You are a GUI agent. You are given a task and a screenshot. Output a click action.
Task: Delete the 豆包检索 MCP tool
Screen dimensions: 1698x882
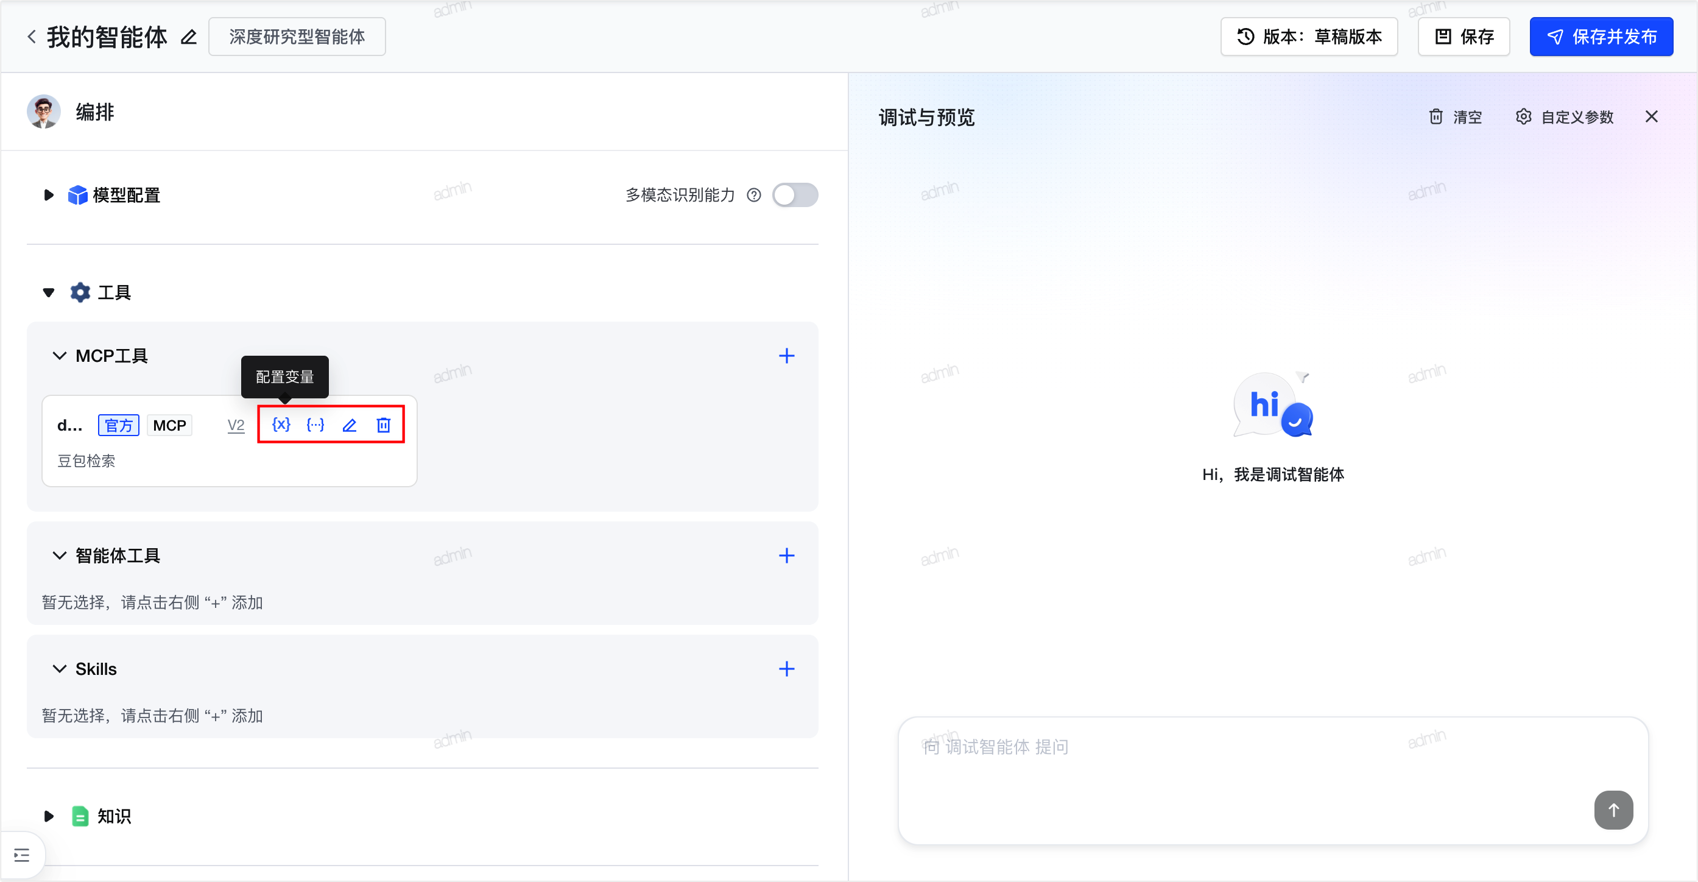point(384,425)
